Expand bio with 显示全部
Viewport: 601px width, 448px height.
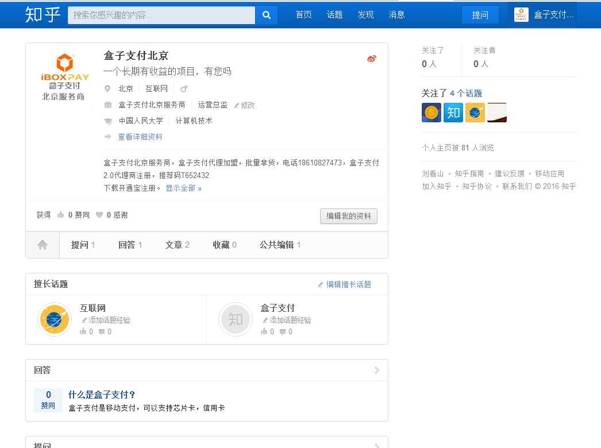click(184, 188)
